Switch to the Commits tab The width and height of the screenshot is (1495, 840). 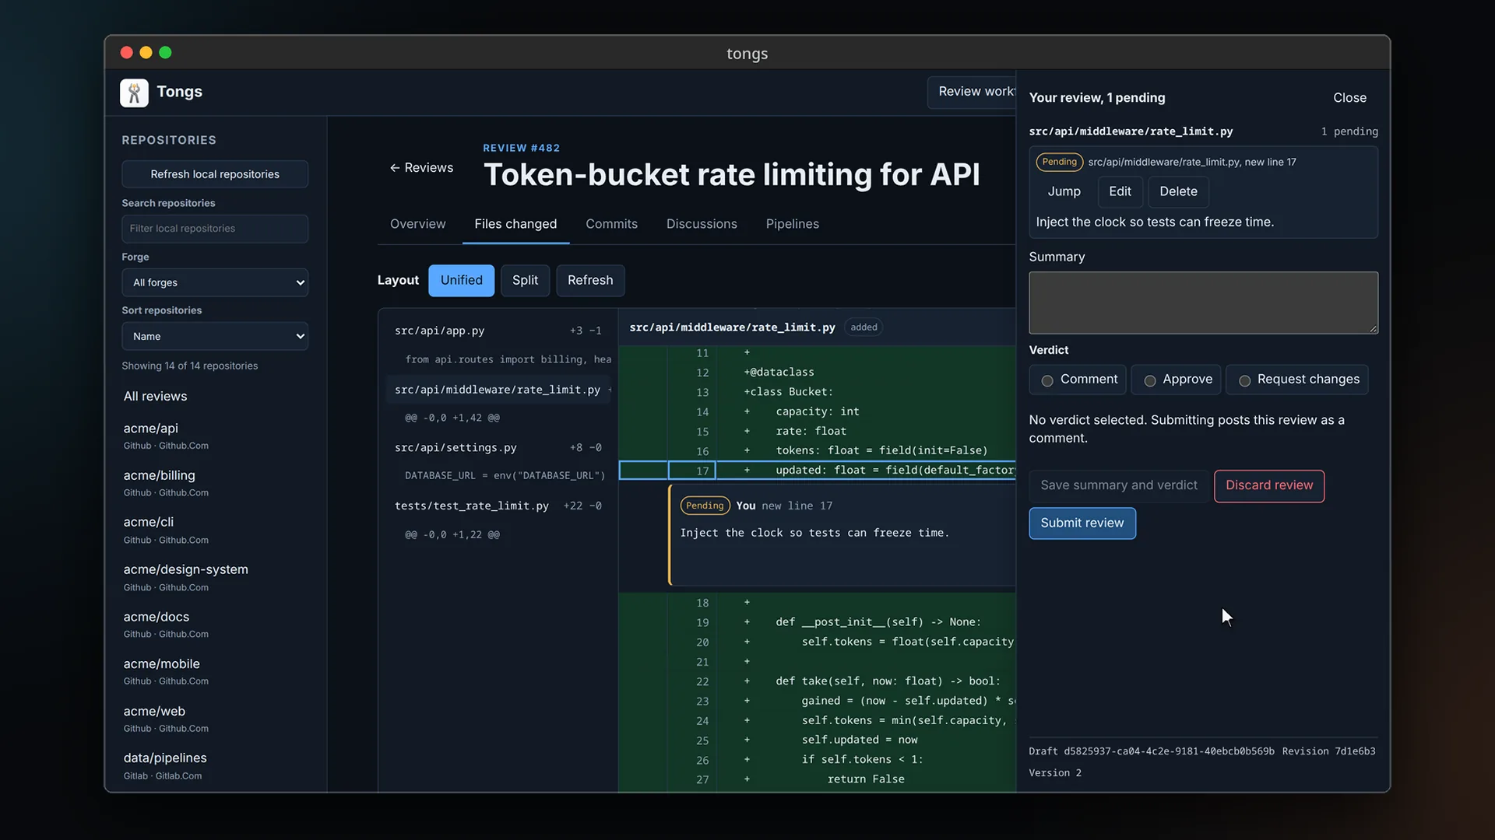(x=611, y=224)
